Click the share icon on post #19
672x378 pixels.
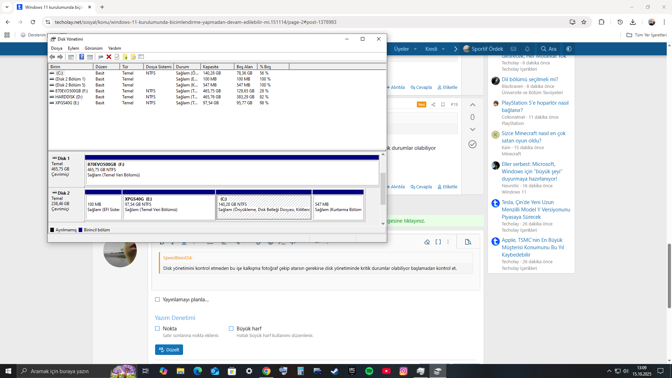pyautogui.click(x=433, y=105)
